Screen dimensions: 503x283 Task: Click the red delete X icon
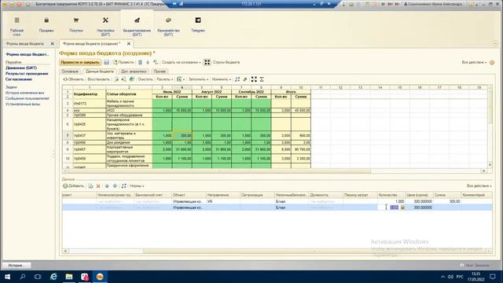click(98, 186)
